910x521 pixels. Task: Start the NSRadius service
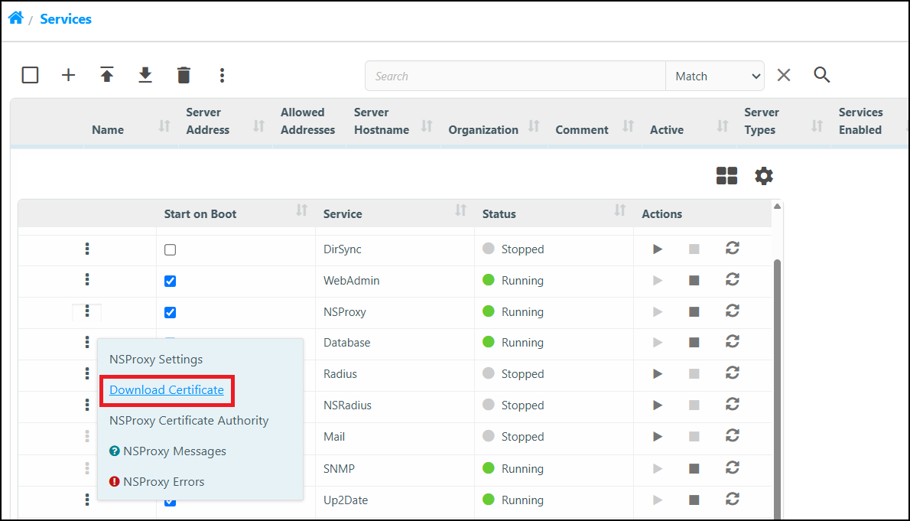pos(657,405)
